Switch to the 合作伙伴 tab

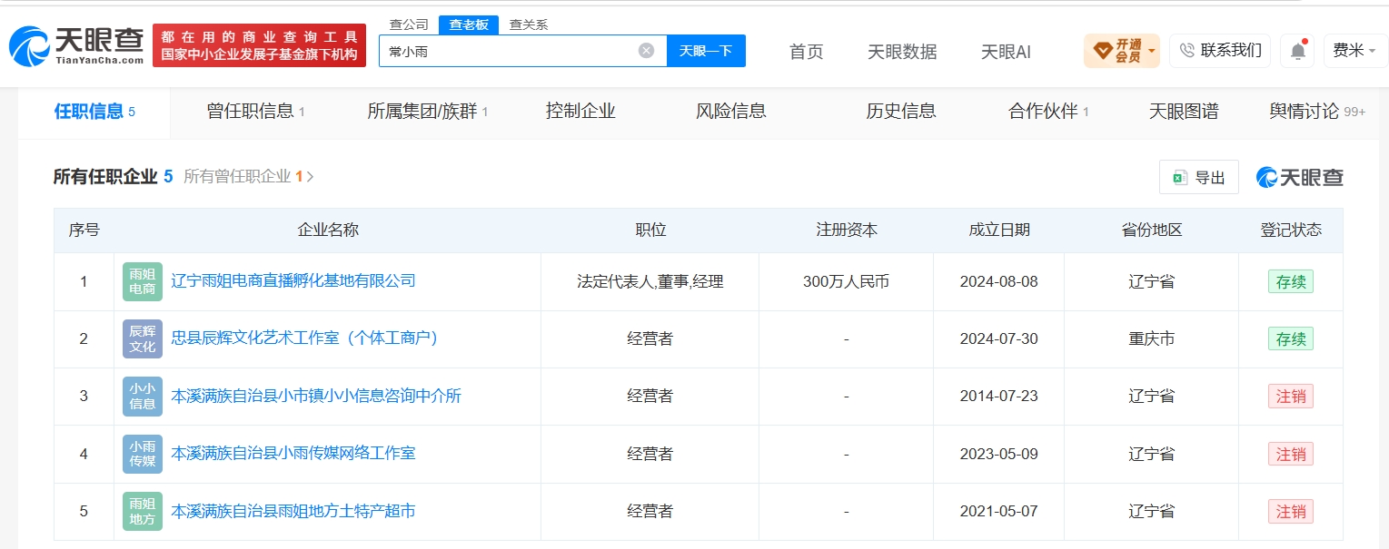tap(1048, 112)
